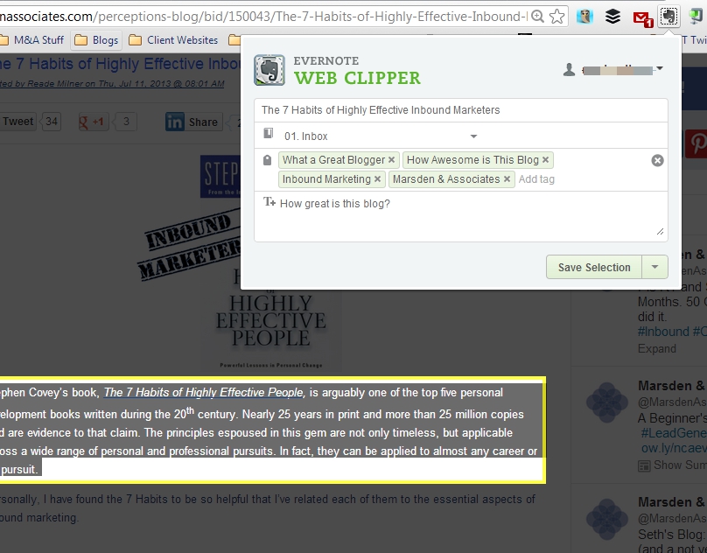Open the Save Selection options arrow

654,267
